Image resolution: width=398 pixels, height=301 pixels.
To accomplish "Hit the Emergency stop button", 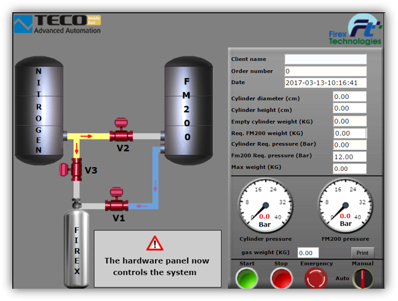I will 317,278.
